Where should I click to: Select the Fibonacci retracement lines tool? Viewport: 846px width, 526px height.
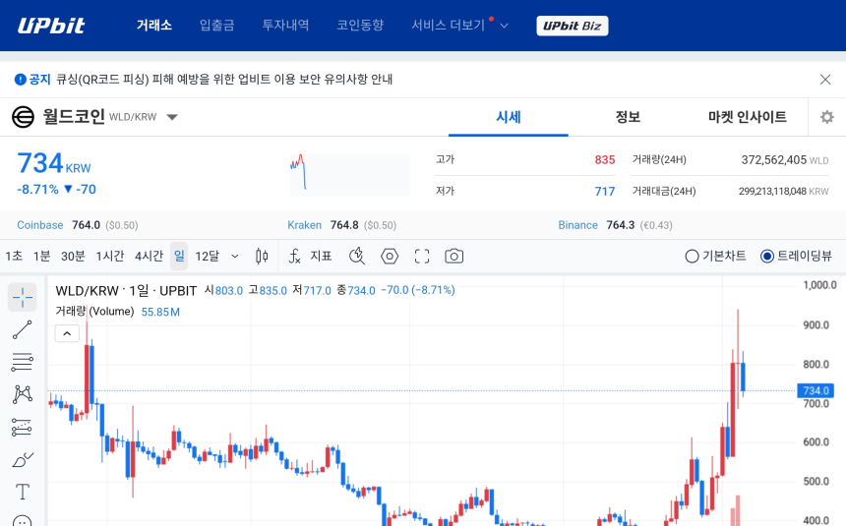(x=22, y=362)
